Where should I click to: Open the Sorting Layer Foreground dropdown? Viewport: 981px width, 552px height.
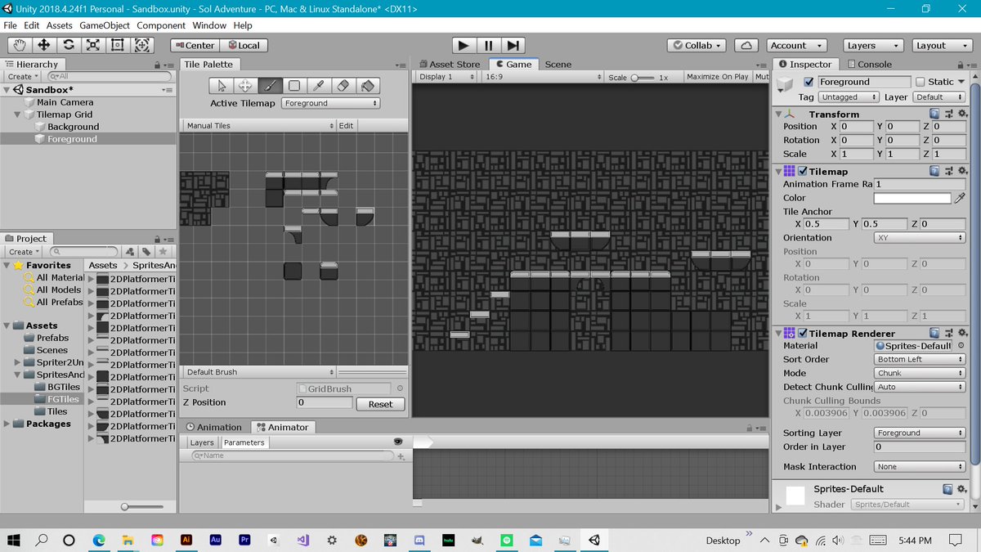(x=919, y=433)
